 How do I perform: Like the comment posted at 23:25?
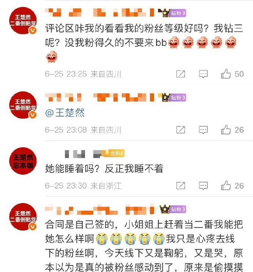pos(232,74)
